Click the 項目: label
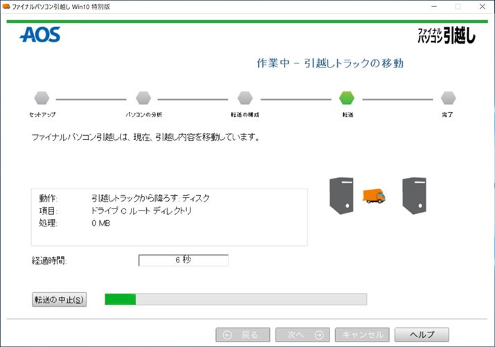 click(48, 211)
